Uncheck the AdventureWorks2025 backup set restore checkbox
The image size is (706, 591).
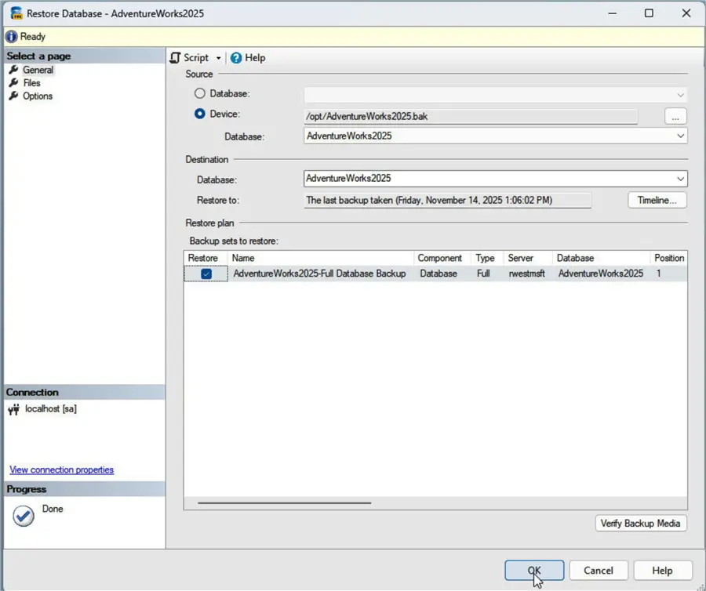pyautogui.click(x=206, y=274)
